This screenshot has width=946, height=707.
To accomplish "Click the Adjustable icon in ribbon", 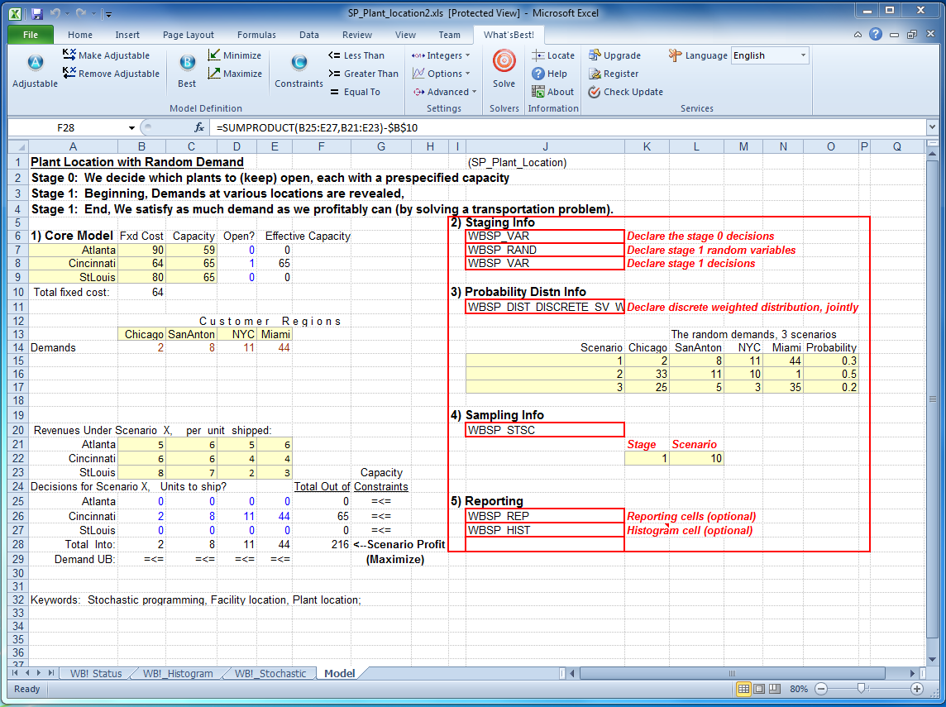I will [35, 64].
